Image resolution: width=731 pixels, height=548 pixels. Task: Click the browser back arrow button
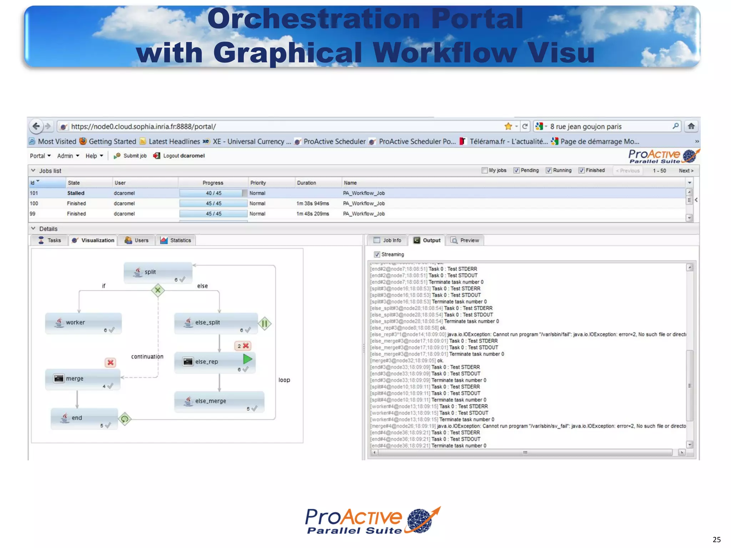(x=36, y=126)
